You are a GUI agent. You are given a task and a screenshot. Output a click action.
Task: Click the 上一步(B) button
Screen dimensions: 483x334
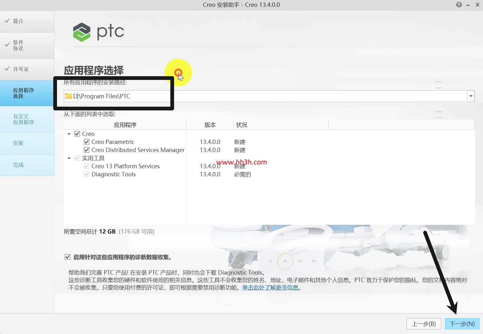[x=424, y=324]
